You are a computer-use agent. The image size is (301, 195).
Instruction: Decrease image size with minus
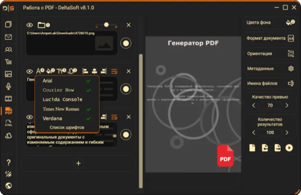pyautogui.click(x=97, y=27)
